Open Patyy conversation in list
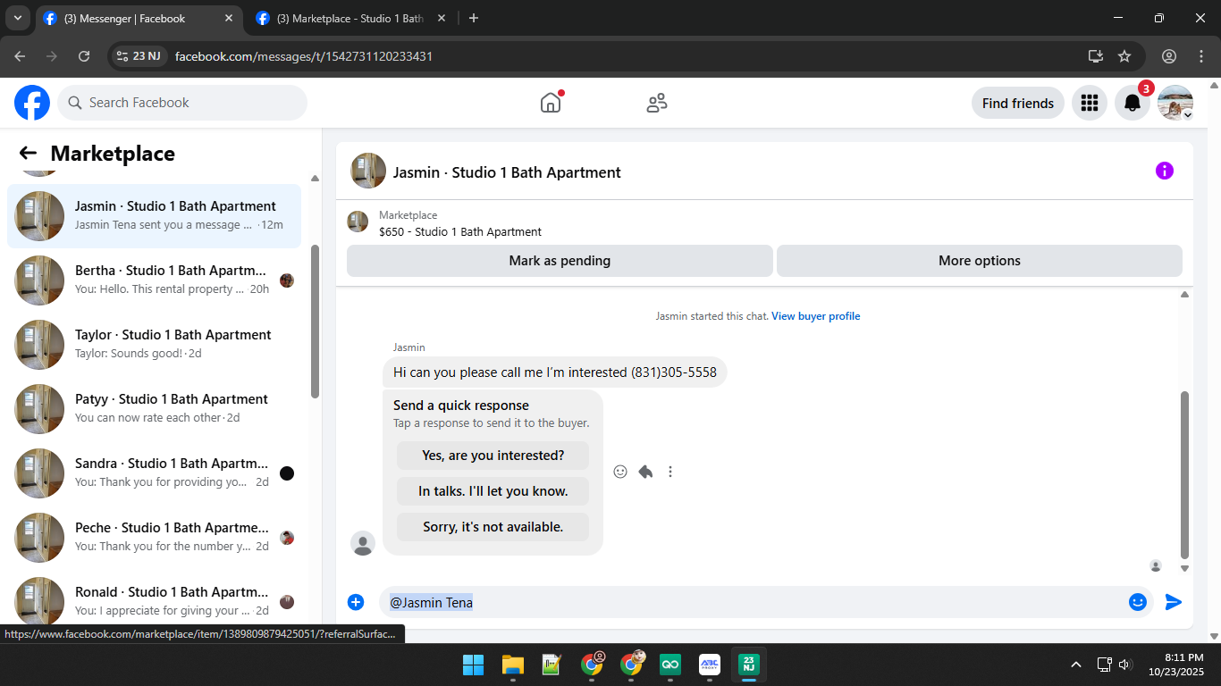This screenshot has width=1221, height=686. 154,409
